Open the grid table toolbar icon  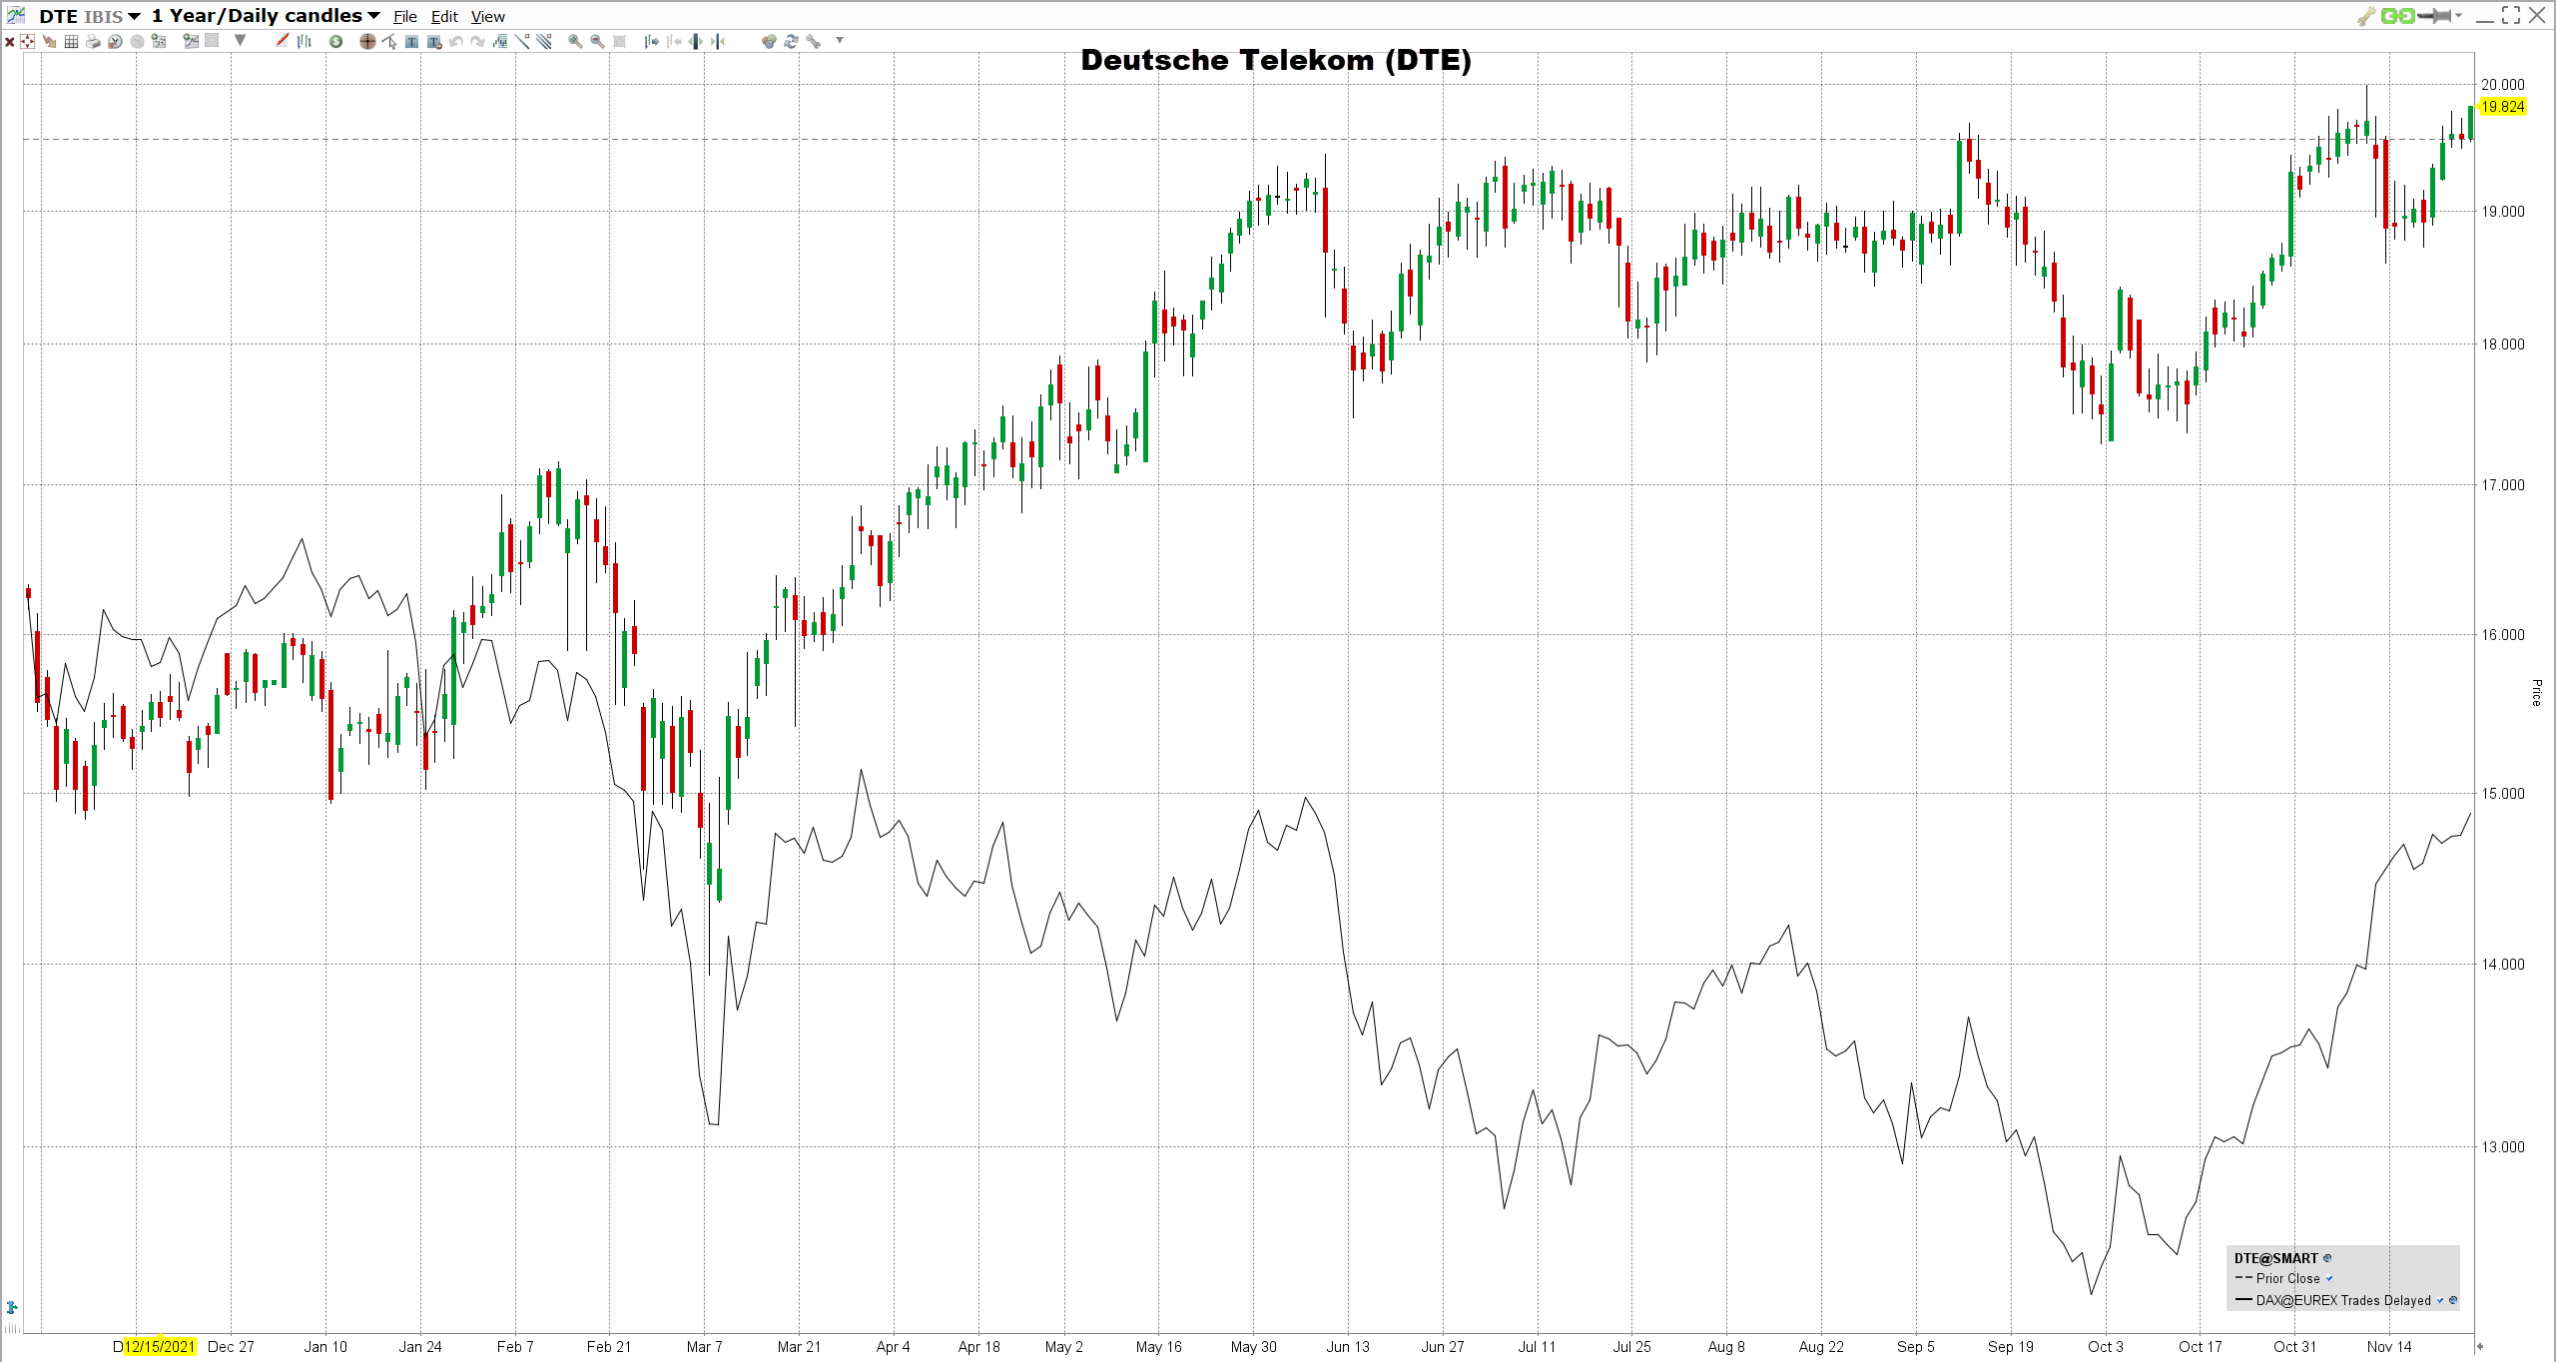point(71,41)
